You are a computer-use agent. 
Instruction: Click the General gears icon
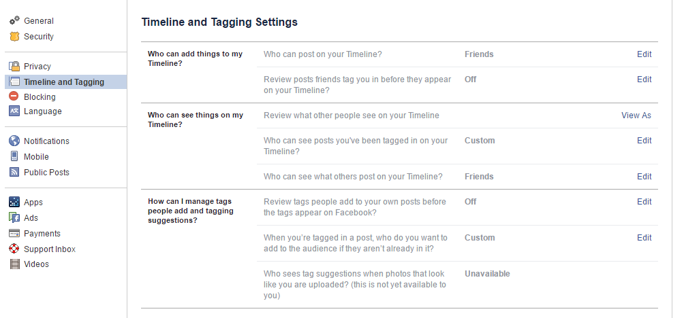[14, 21]
